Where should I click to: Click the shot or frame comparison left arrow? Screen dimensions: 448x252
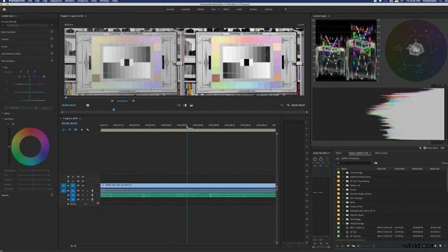coord(112,101)
